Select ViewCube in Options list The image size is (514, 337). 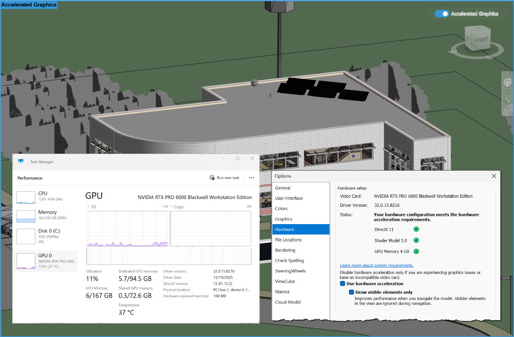301,281
